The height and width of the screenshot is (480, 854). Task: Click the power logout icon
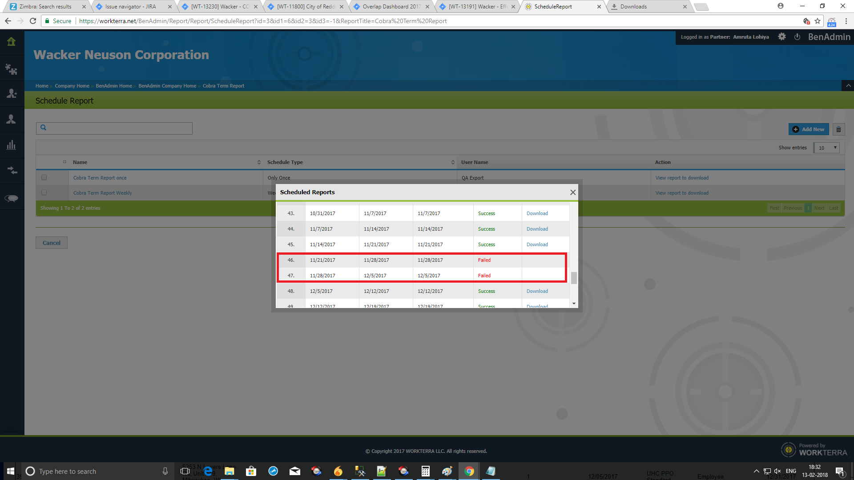coord(797,37)
